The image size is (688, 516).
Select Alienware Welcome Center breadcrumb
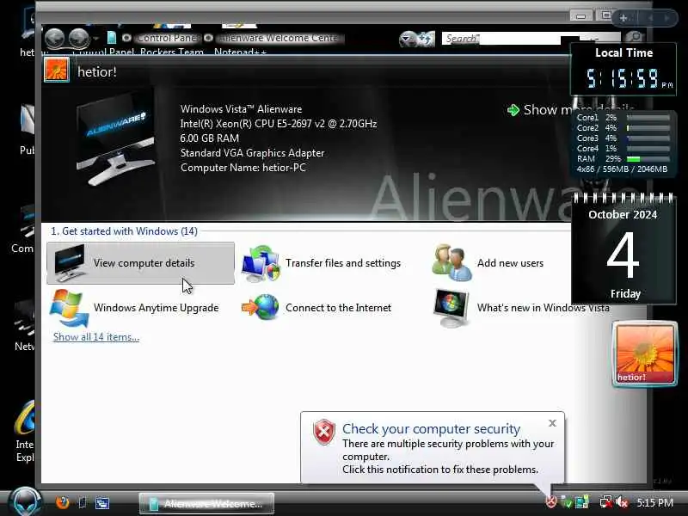coord(279,38)
